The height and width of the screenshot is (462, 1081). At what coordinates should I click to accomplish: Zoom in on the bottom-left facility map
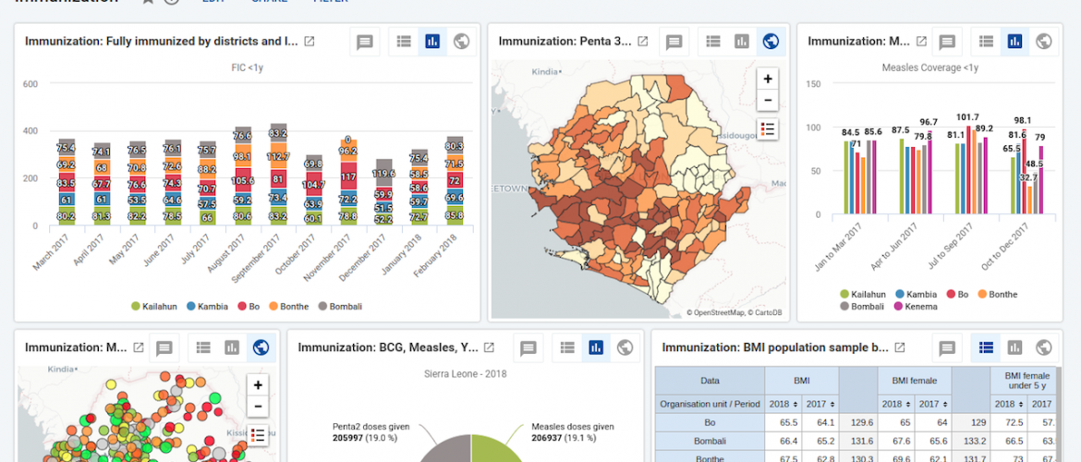(x=258, y=384)
